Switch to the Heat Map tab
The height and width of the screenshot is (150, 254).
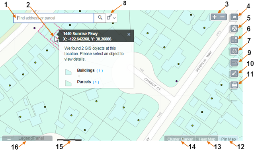coord(207,139)
